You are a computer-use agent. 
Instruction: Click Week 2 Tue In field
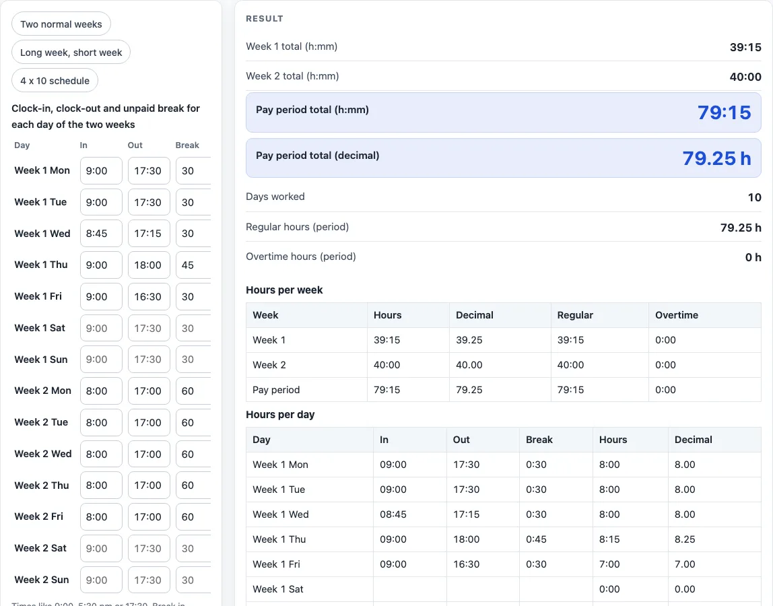pyautogui.click(x=101, y=422)
